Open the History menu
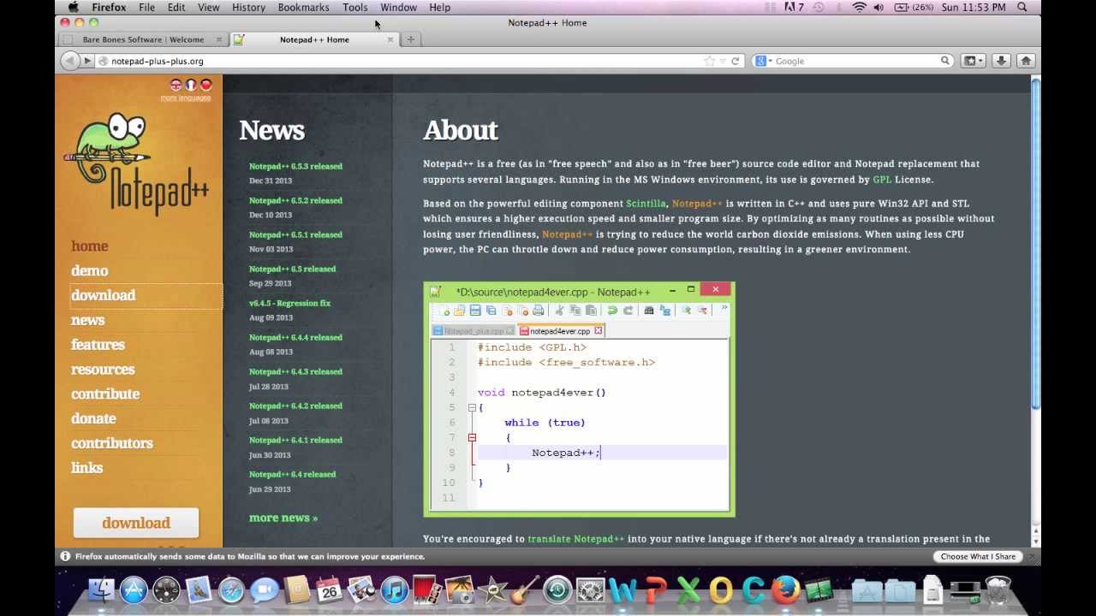 point(248,7)
